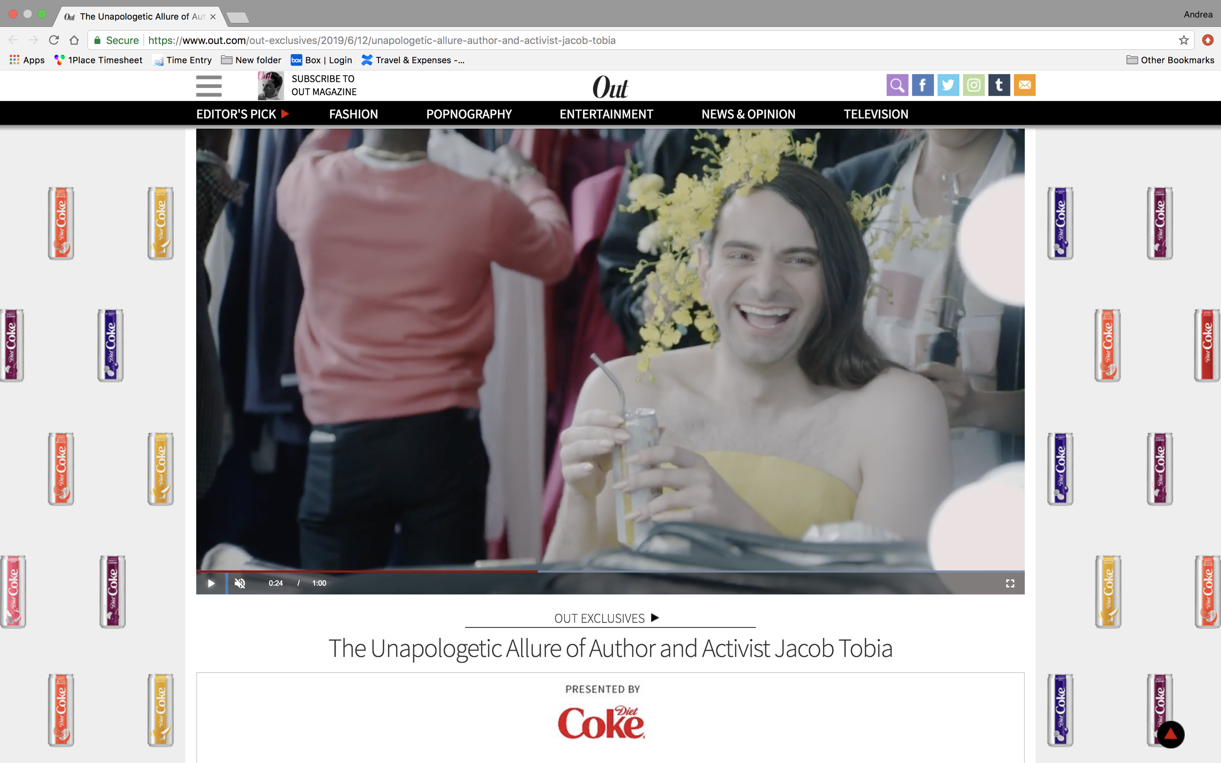Open the Entertainment section
The width and height of the screenshot is (1221, 763).
[606, 114]
